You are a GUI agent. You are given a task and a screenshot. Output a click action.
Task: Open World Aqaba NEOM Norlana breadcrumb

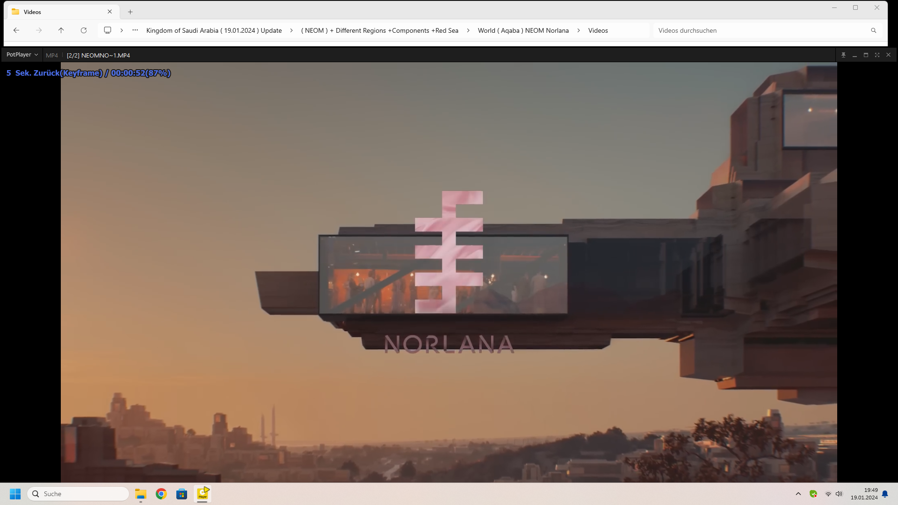pyautogui.click(x=523, y=30)
